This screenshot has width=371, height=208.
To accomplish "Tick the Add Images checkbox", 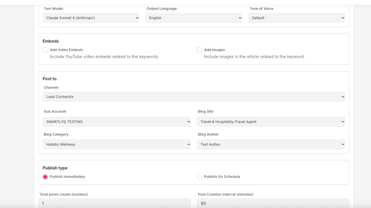I will click(199, 50).
